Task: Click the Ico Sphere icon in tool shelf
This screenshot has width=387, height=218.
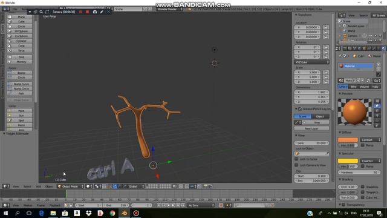Action: 10,36
